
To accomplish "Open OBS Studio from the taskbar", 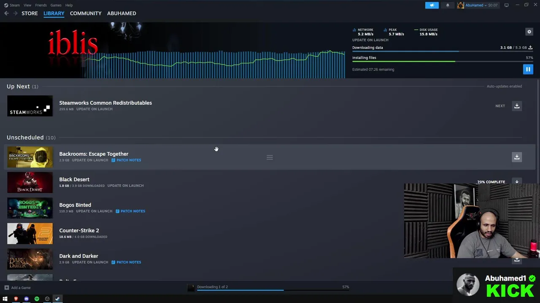I will [x=47, y=299].
